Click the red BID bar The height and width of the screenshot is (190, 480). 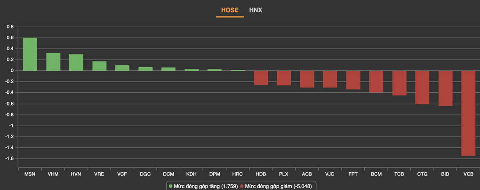pos(445,89)
